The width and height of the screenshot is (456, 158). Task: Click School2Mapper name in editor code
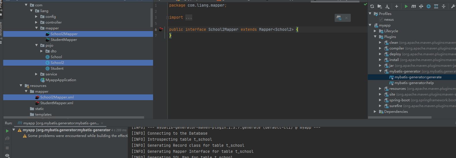pyautogui.click(x=223, y=29)
